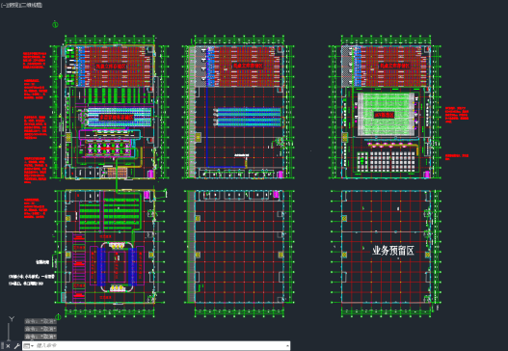
Task: Open viewport controls [-] menu
Action: 3,5
